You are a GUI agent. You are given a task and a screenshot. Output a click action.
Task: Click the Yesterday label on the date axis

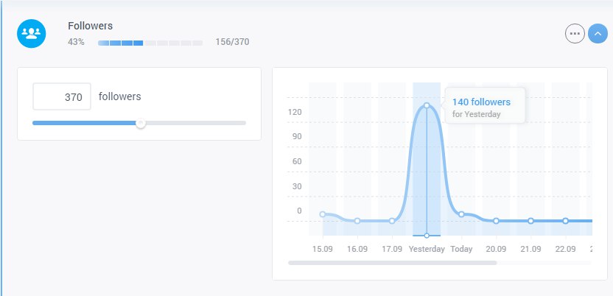(x=427, y=249)
